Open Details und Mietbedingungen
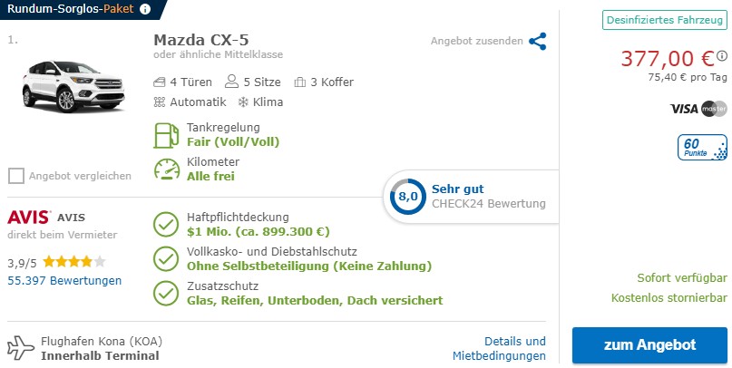The image size is (732, 368). [499, 348]
